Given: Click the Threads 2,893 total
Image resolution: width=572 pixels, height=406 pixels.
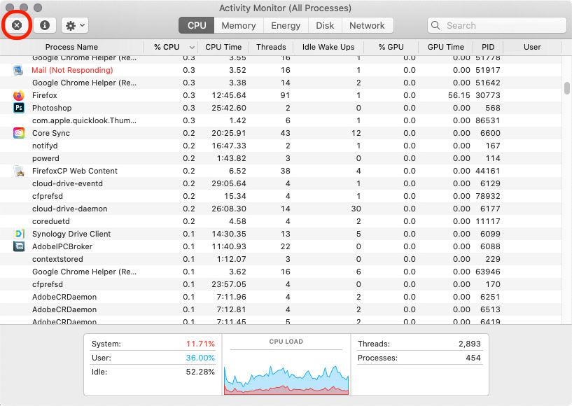Looking at the screenshot, I should point(470,344).
